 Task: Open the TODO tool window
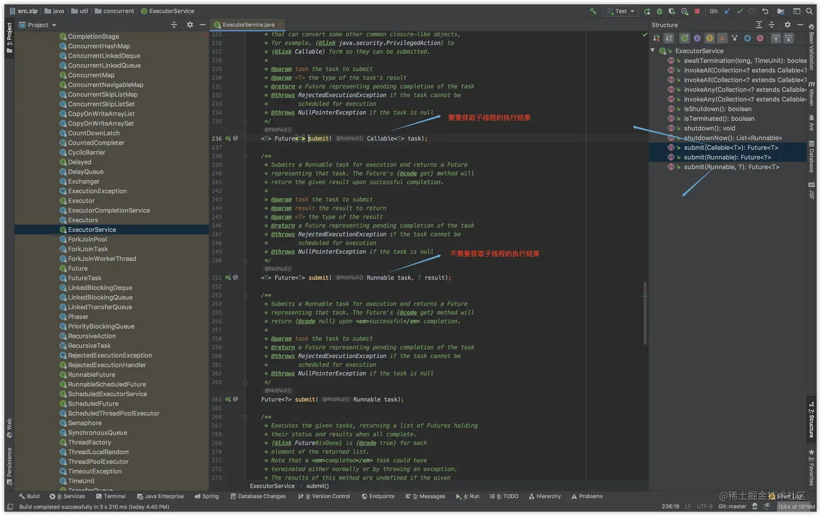coord(504,496)
